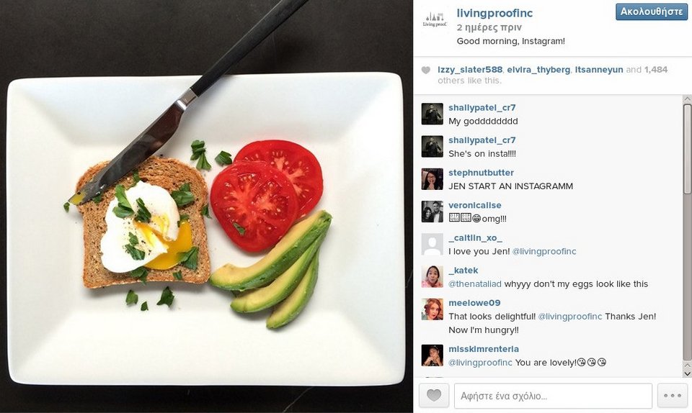
Task: Open shallypatel_cr7's avatar on first comment
Action: pos(432,114)
